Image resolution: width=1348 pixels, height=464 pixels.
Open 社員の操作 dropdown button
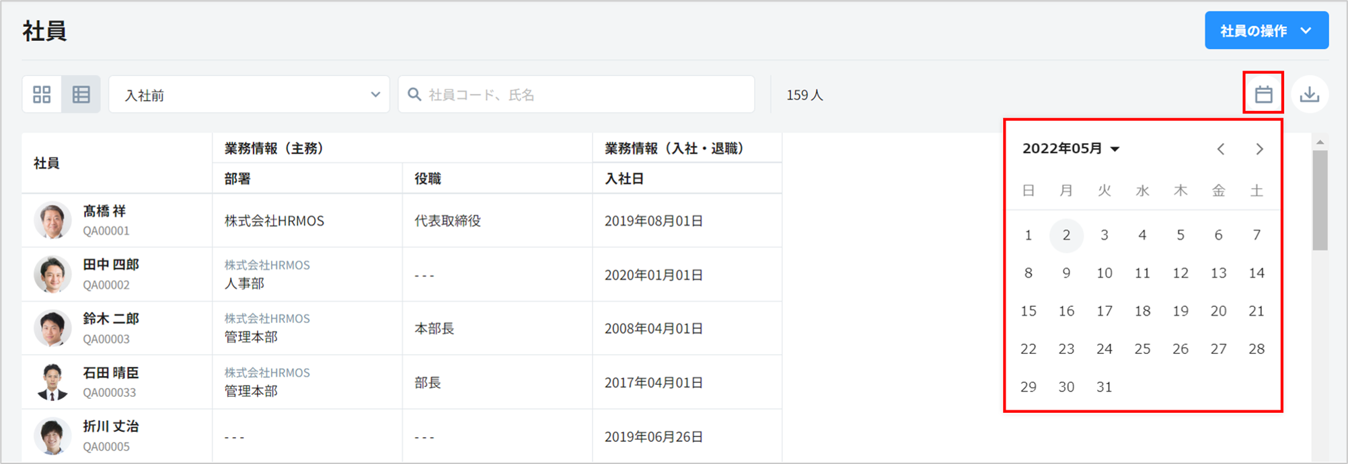pyautogui.click(x=1266, y=31)
